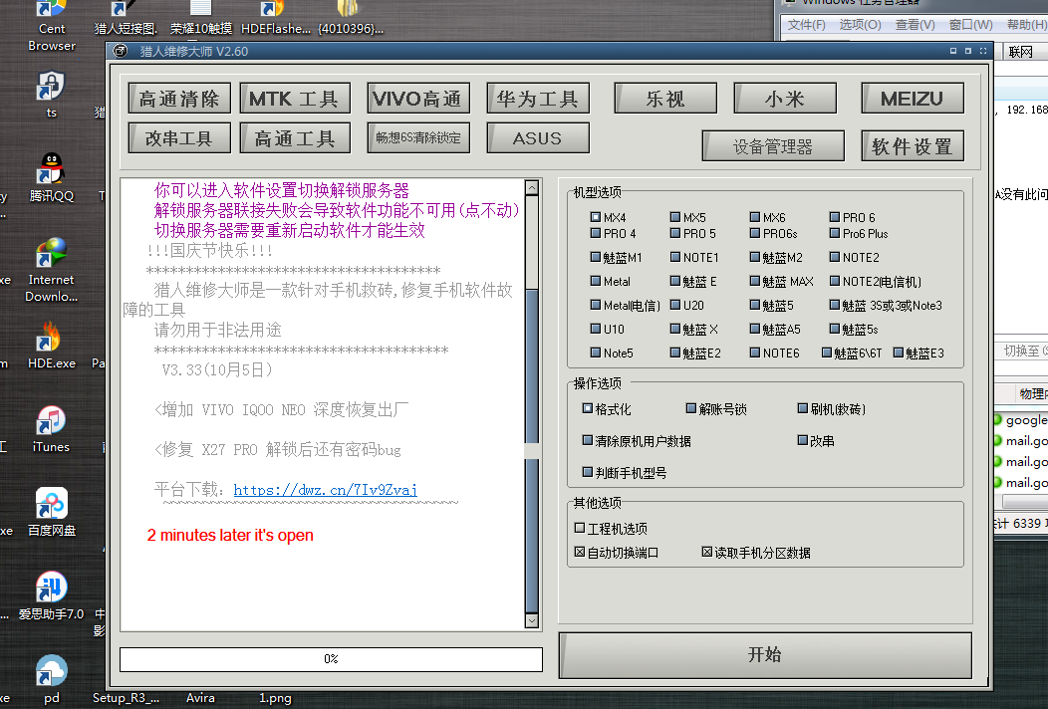
Task: Check the U20 model checkbox
Action: [x=675, y=305]
